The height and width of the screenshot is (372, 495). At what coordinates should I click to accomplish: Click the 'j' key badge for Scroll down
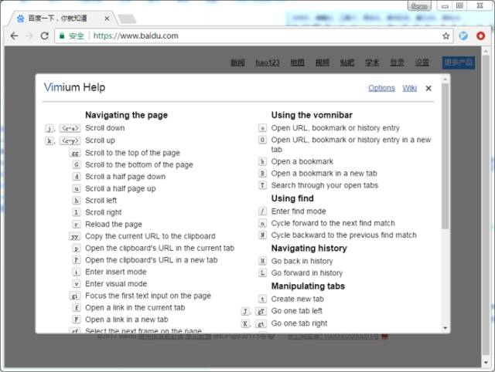49,128
